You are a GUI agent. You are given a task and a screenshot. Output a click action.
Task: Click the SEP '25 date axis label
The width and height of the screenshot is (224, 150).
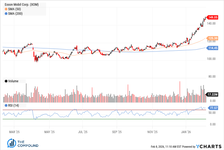click(x=117, y=132)
